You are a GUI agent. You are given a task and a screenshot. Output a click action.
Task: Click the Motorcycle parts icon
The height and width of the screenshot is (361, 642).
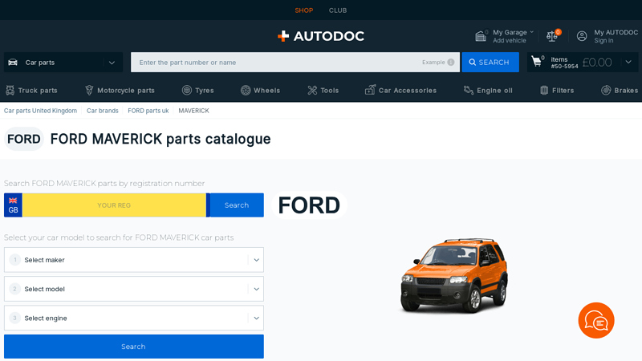89,90
